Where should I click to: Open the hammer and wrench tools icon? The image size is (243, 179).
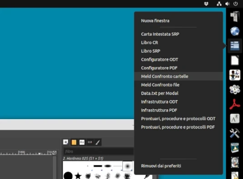235,133
